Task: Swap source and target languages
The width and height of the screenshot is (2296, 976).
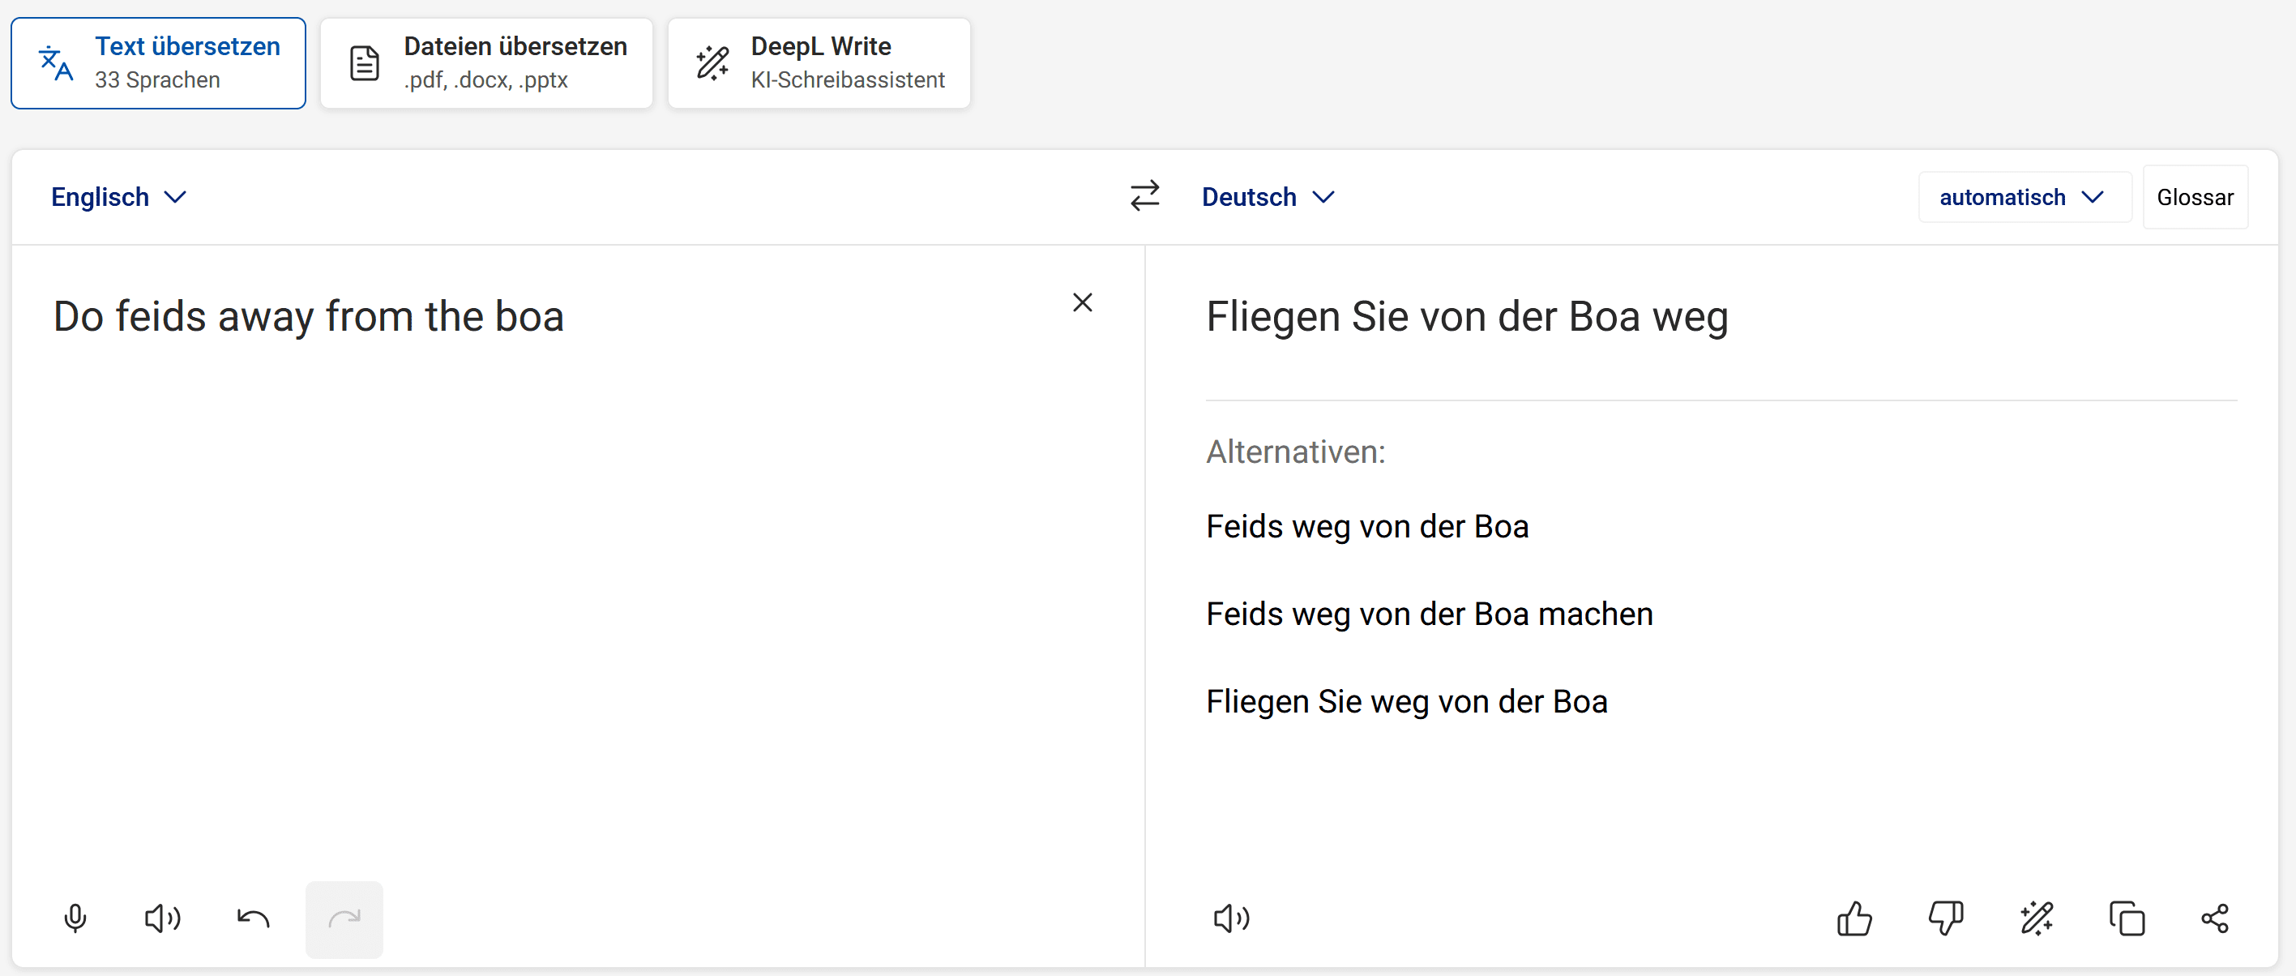Action: 1144,196
